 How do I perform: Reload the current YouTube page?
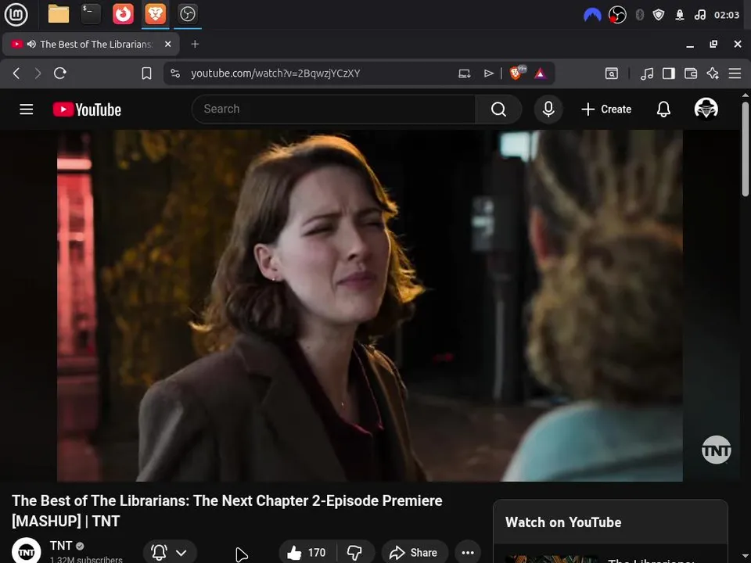point(60,74)
